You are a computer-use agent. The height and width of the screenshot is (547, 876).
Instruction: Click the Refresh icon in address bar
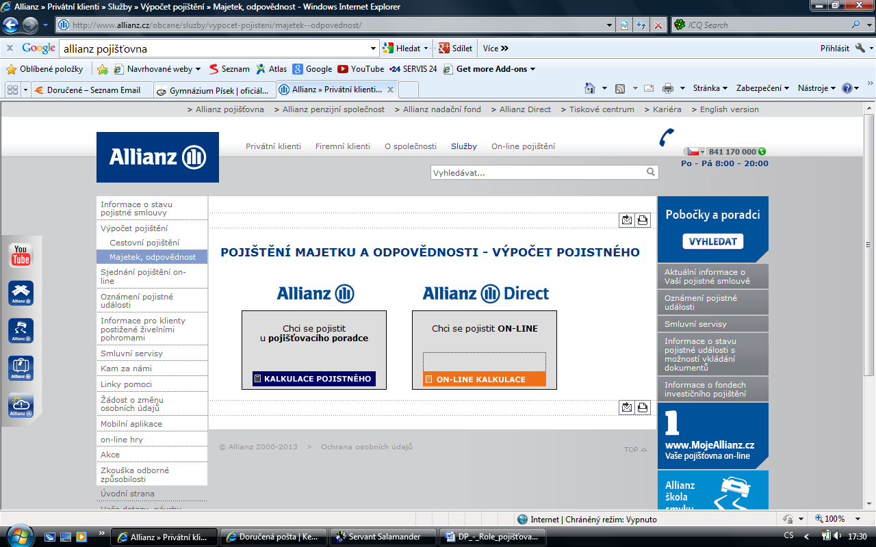tap(641, 25)
